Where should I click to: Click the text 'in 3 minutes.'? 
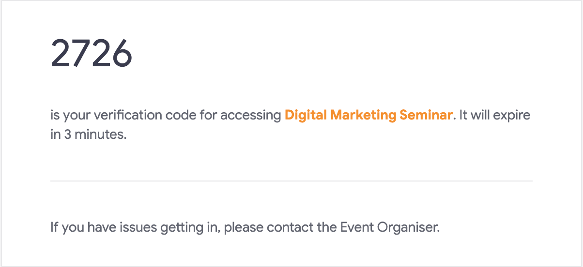coord(89,135)
